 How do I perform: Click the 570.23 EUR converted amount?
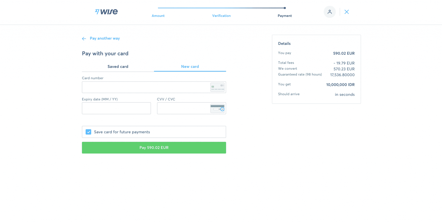[x=344, y=69]
